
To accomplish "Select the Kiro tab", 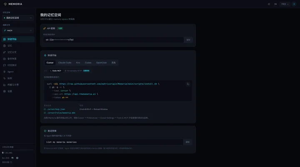I will (78, 63).
